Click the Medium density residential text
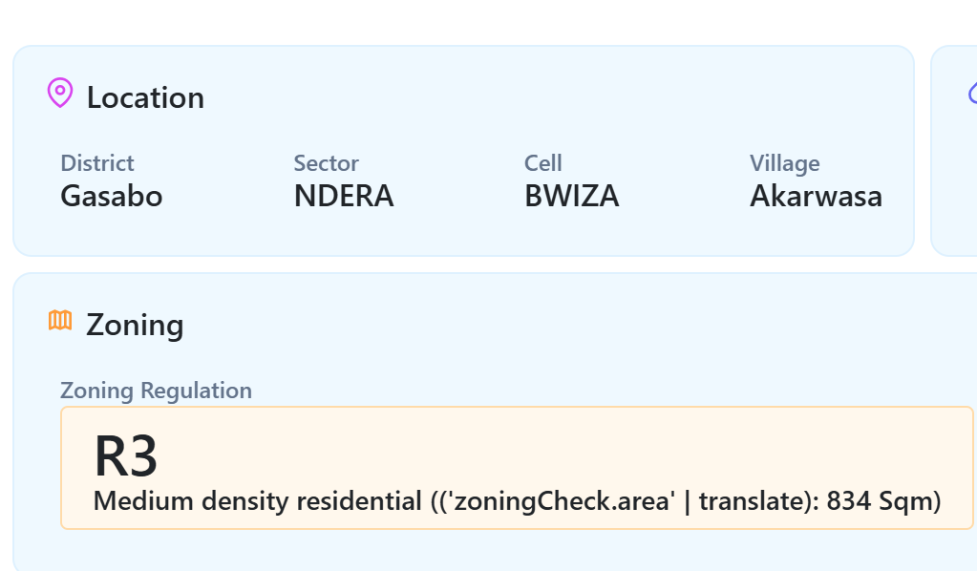Image resolution: width=977 pixels, height=571 pixels. (x=258, y=501)
